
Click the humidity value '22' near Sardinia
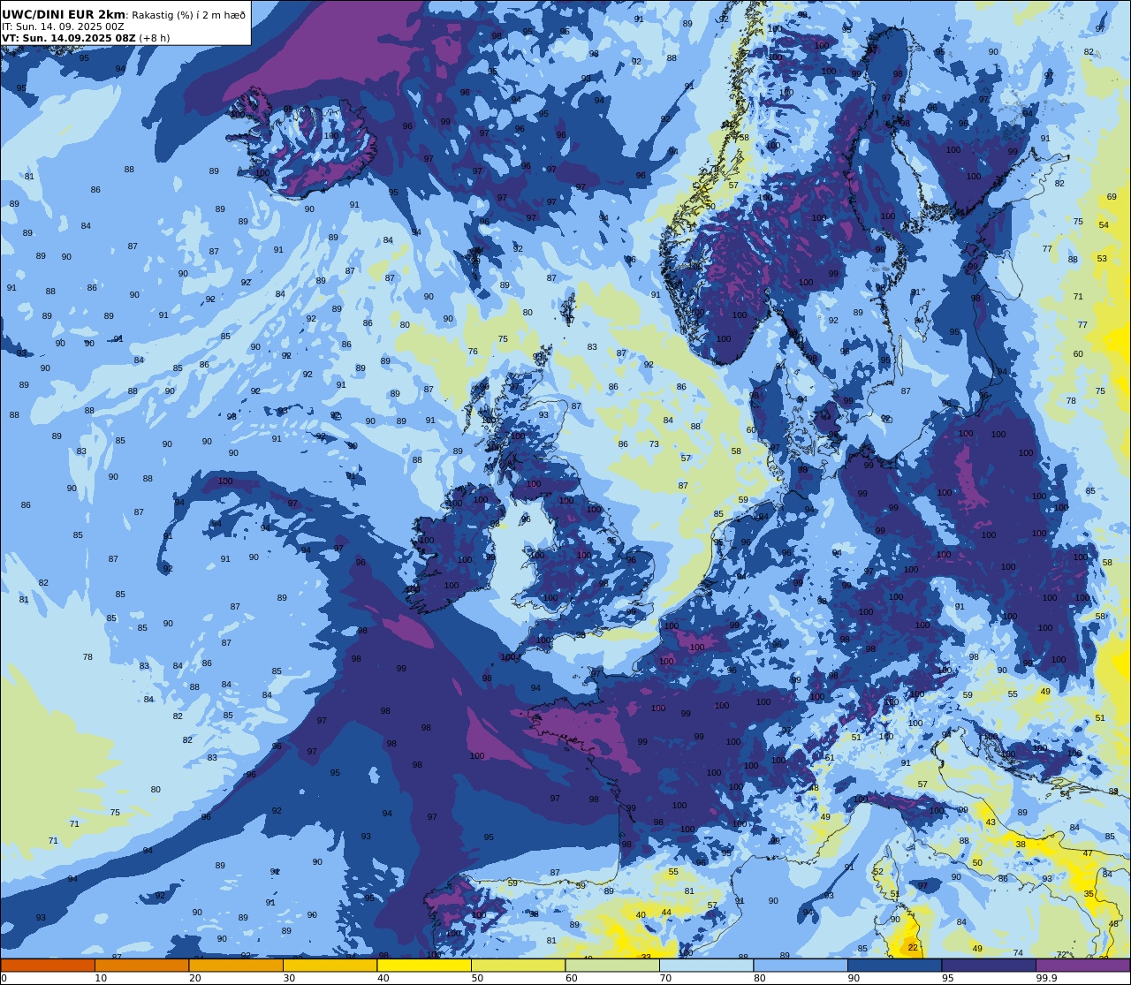click(x=913, y=948)
